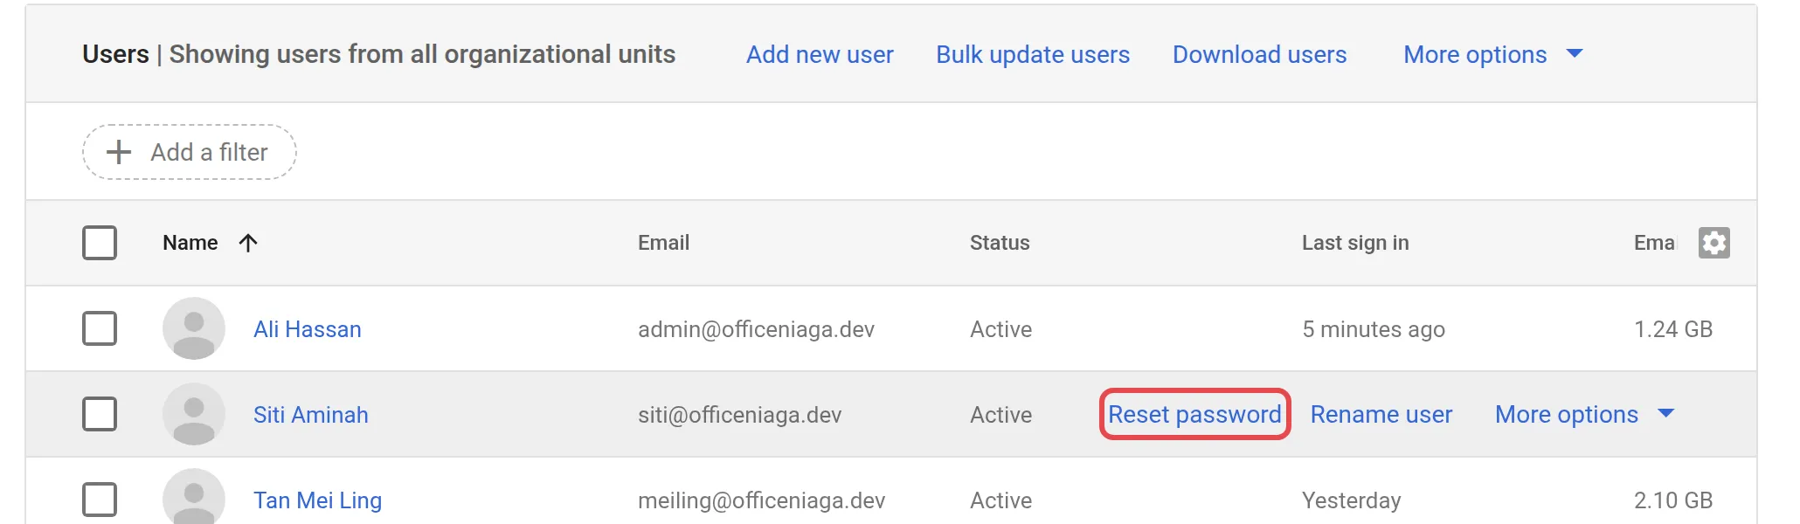Image resolution: width=1800 pixels, height=524 pixels.
Task: Check the box for Ali Hassan
Action: click(100, 328)
